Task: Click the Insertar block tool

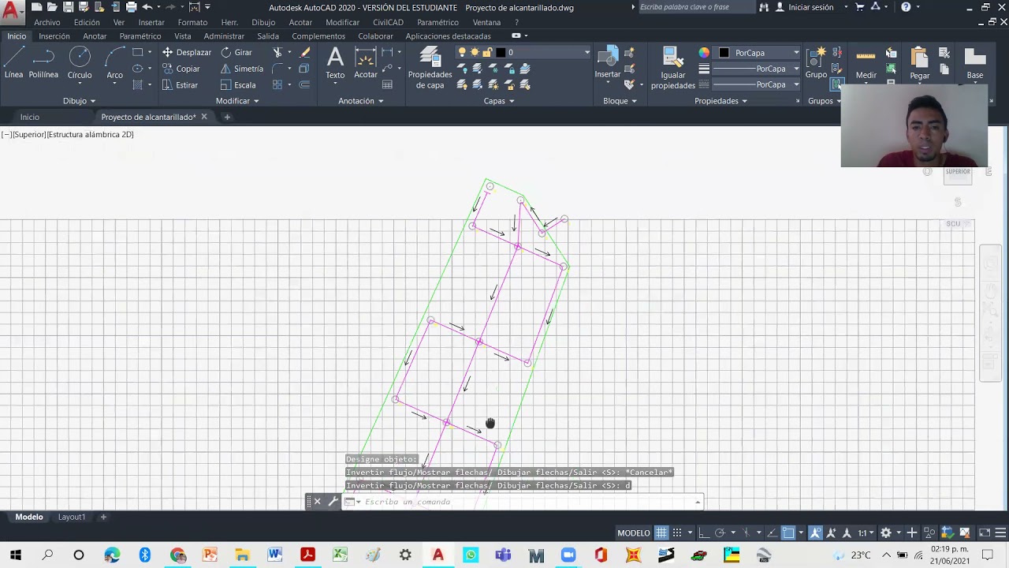Action: point(608,63)
